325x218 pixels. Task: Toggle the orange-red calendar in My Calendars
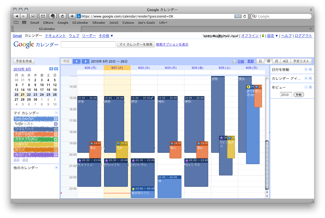click(34, 134)
